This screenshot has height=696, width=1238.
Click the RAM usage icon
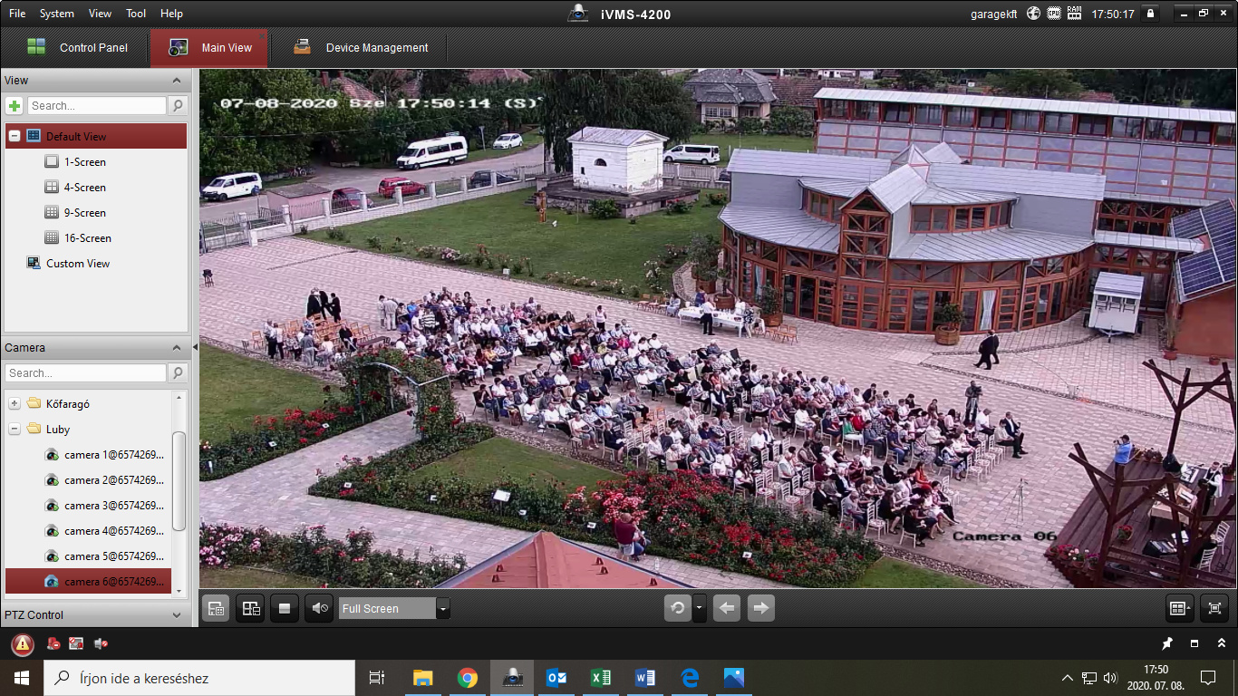point(1075,14)
